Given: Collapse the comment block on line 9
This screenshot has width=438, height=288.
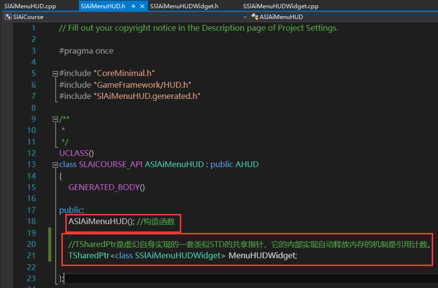Looking at the screenshot, I should pos(55,119).
